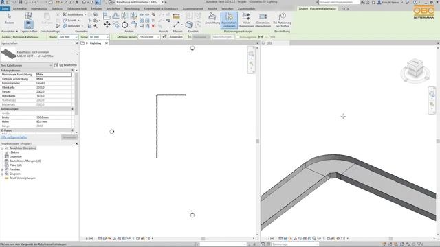440x247 pixels.
Task: Open the Gebäudetechnik ribbon tab
Action: click(76, 9)
